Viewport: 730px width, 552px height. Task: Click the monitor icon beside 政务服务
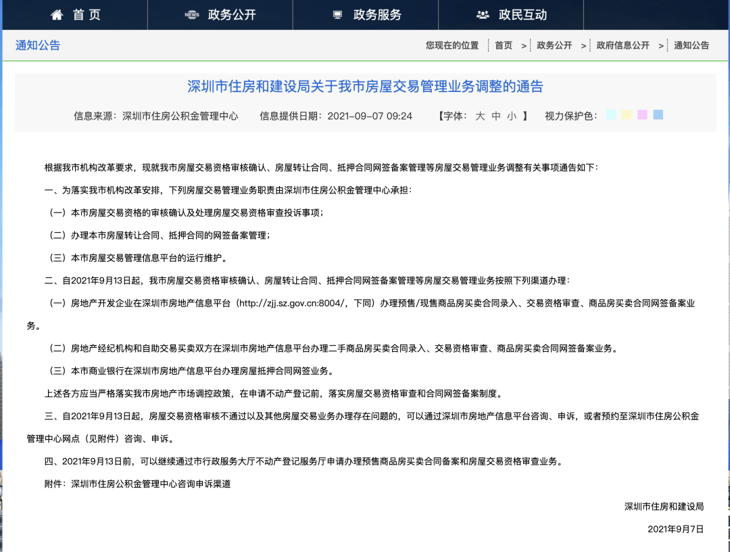[337, 15]
